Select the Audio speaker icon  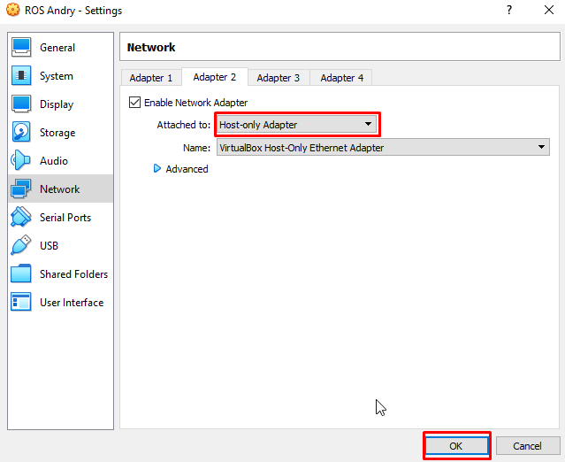(21, 161)
